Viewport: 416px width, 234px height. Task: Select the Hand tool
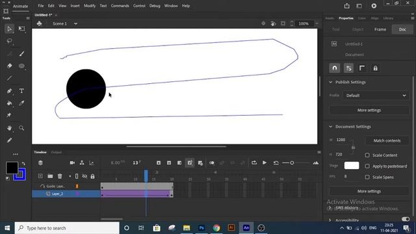tap(9, 128)
